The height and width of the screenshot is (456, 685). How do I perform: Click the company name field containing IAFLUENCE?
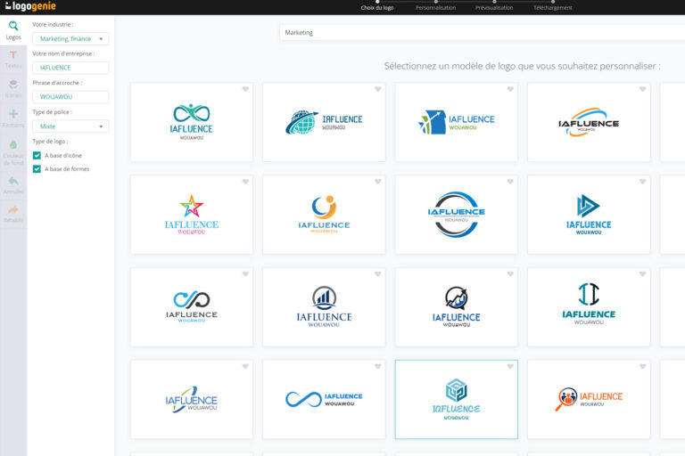point(70,68)
